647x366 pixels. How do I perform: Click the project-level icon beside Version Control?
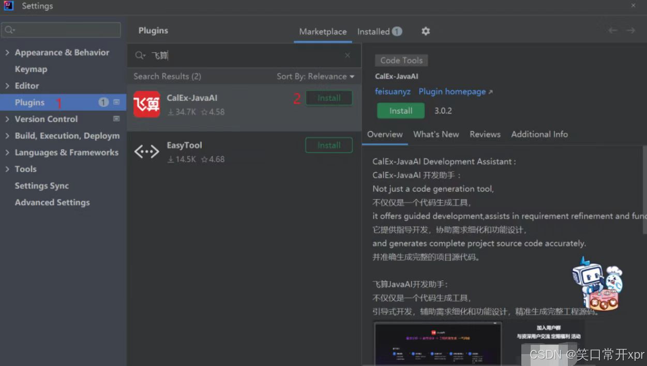coord(116,119)
